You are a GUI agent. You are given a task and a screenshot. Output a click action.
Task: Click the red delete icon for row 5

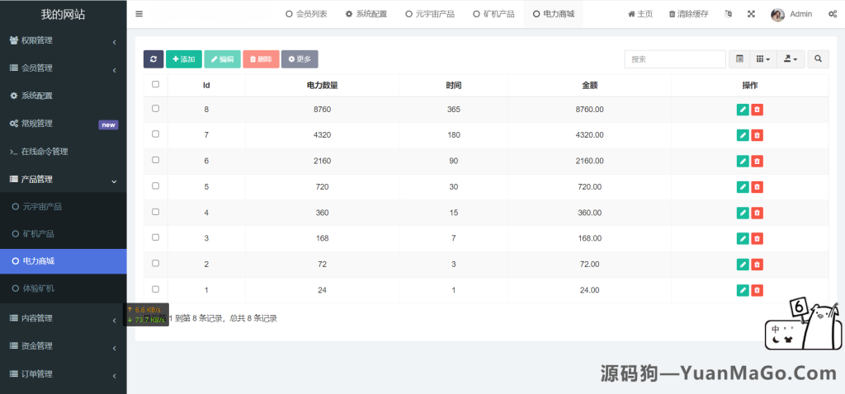pyautogui.click(x=757, y=186)
